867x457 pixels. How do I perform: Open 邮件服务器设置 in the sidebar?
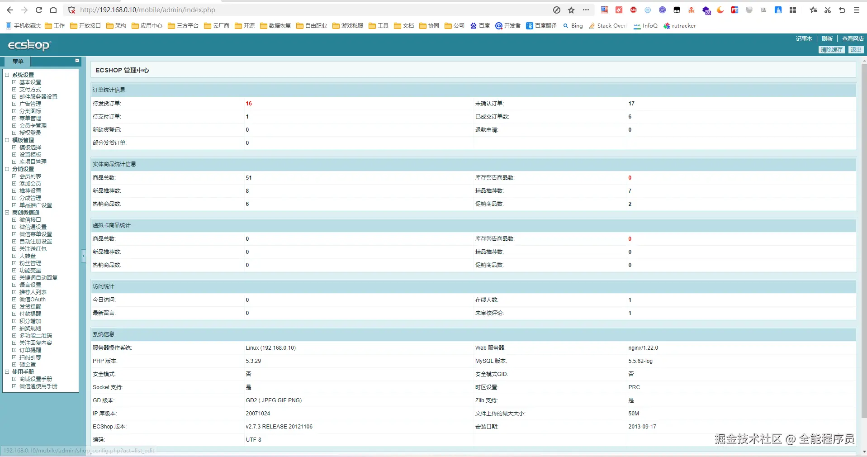pyautogui.click(x=38, y=97)
